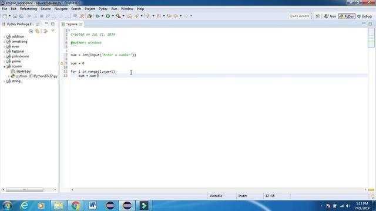Open the Run menu

click(115, 9)
